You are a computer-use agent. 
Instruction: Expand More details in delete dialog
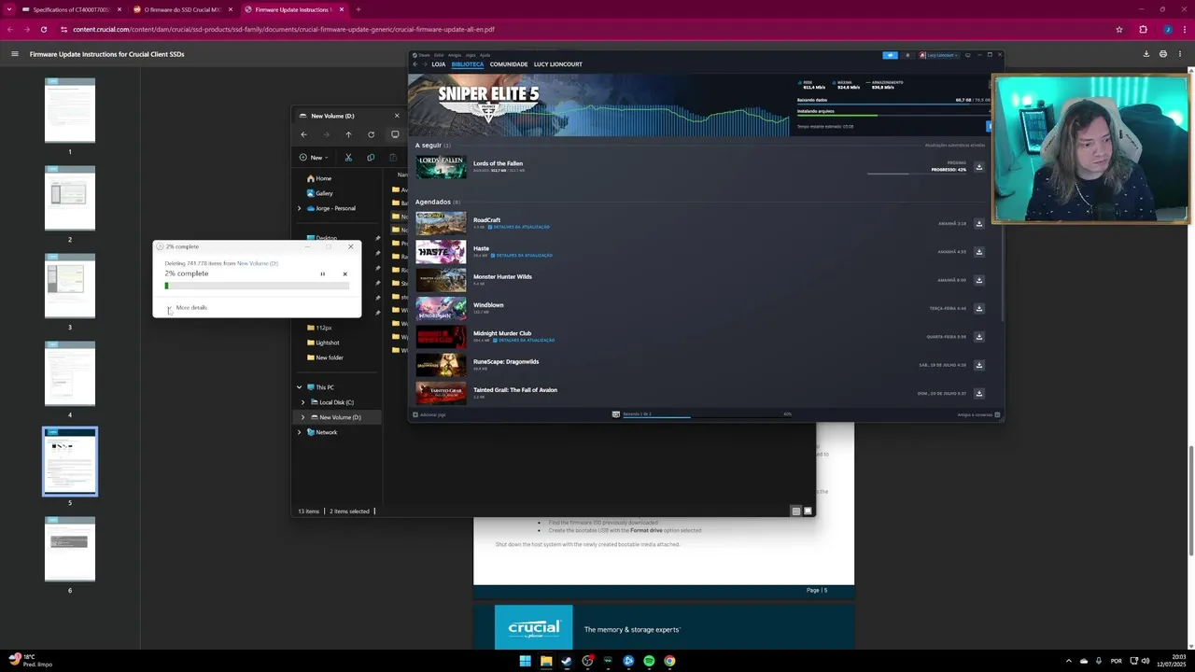tap(188, 308)
